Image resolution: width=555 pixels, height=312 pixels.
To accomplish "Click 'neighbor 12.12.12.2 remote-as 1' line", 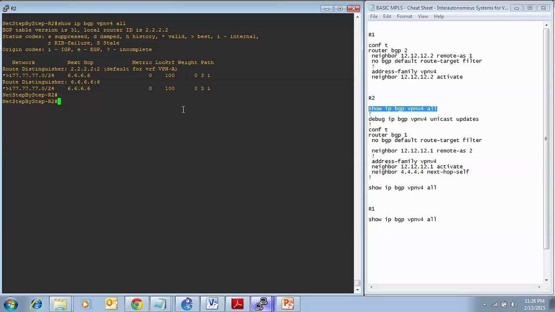I will click(422, 56).
